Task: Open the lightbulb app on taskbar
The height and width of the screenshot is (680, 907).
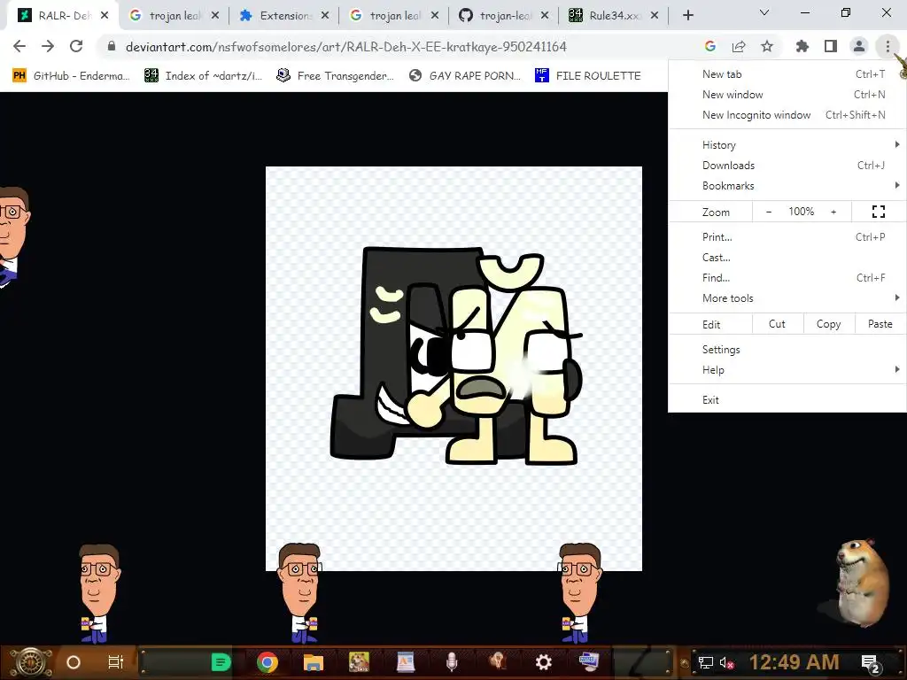Action: click(x=497, y=661)
